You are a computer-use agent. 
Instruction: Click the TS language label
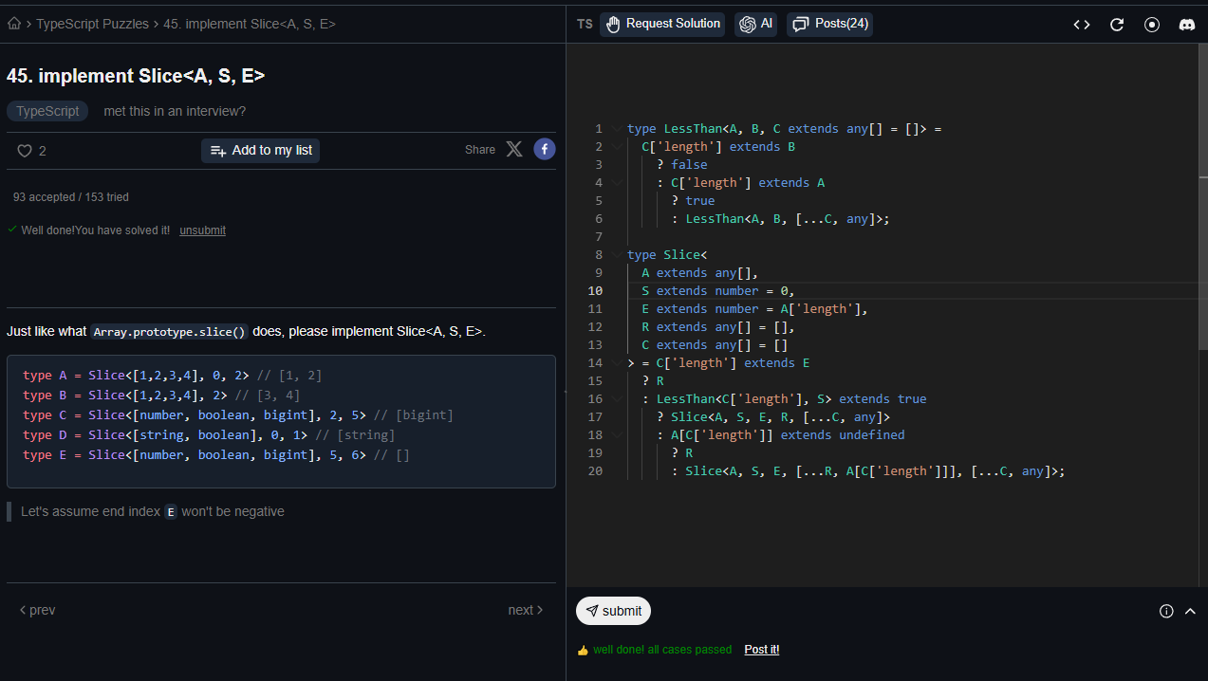coord(585,24)
